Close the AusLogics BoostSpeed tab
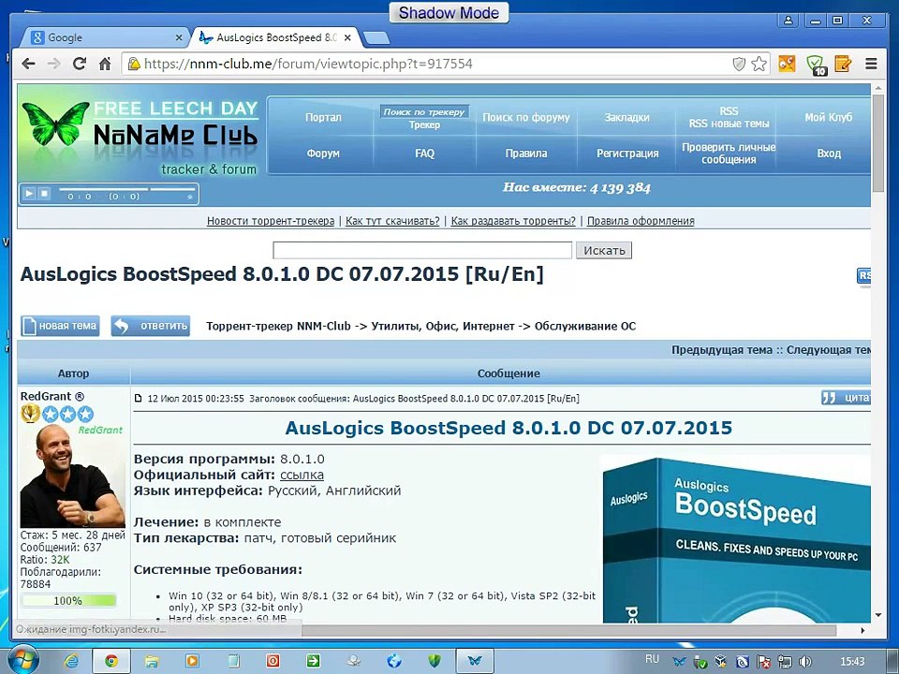Image resolution: width=899 pixels, height=674 pixels. pos(347,37)
